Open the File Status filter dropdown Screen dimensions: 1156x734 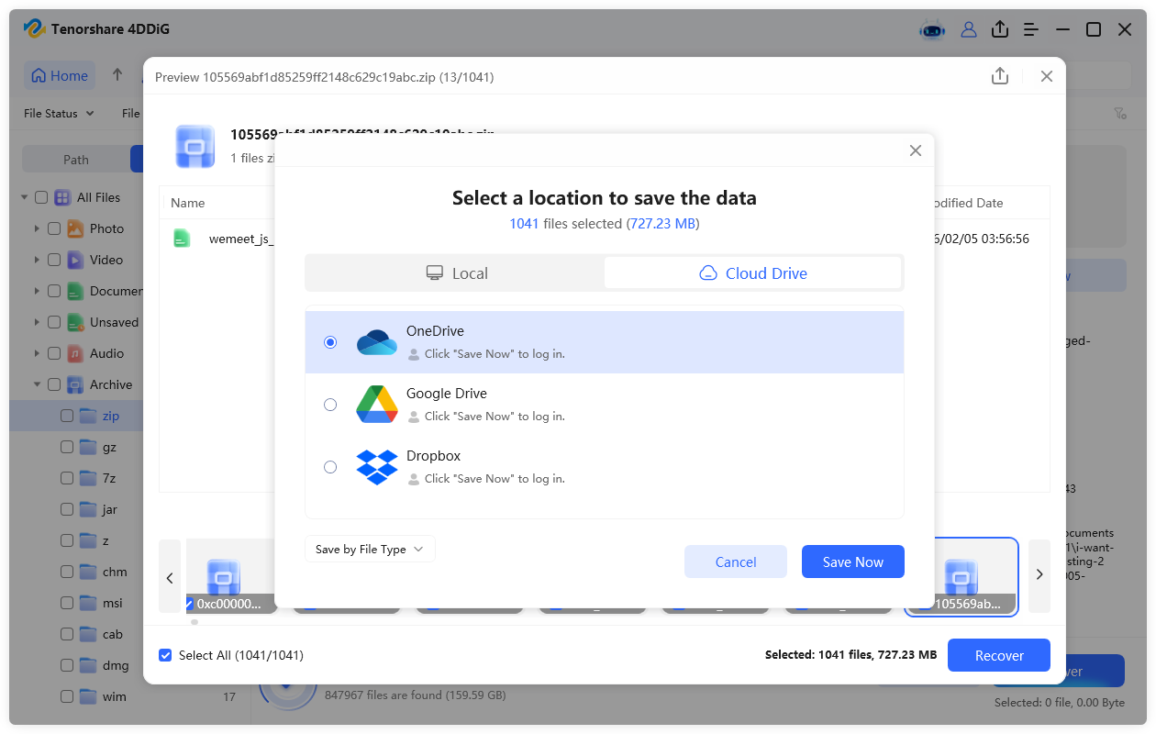tap(59, 113)
